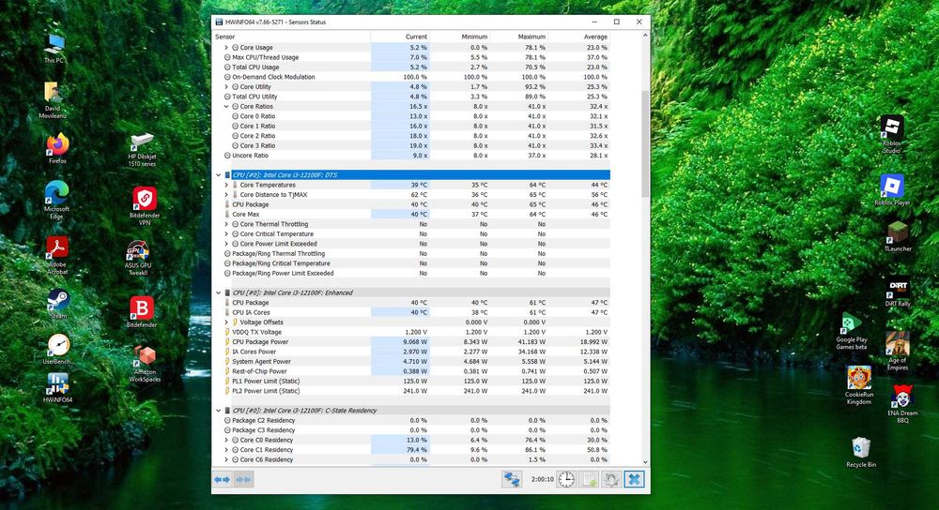This screenshot has height=510, width=939.
Task: Open the David Movileanu folder icon
Action: pyautogui.click(x=53, y=100)
